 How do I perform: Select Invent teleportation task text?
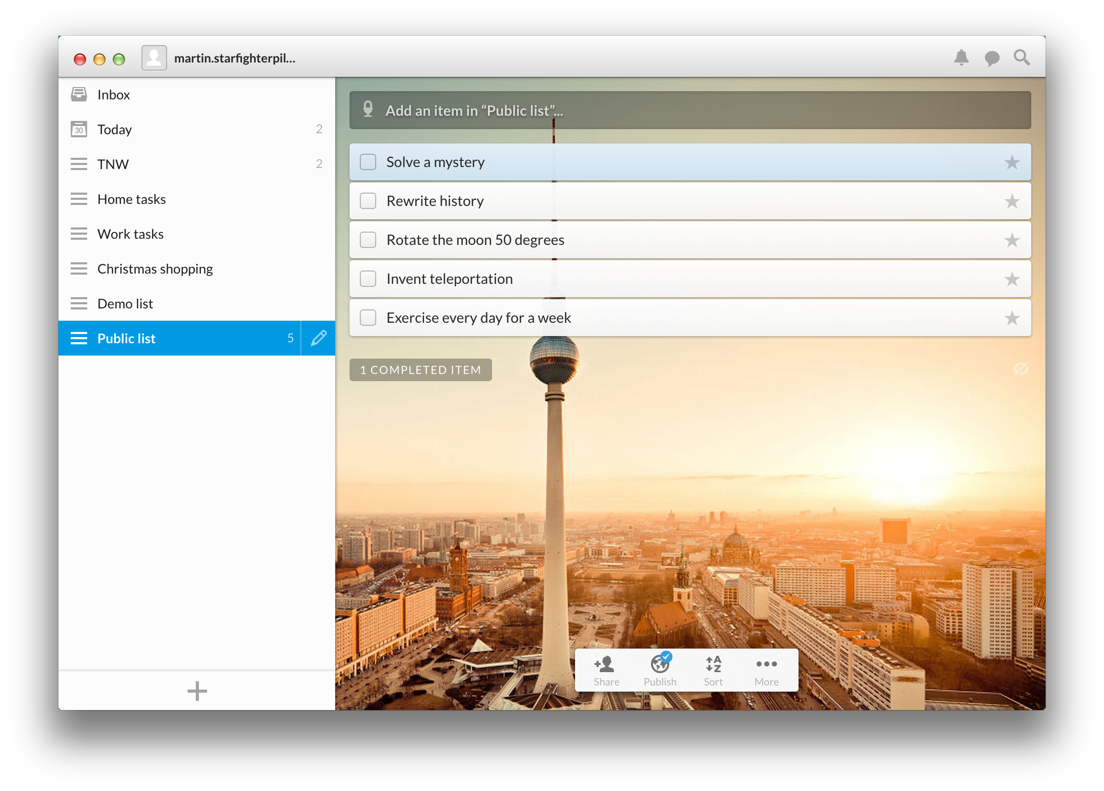(x=449, y=279)
